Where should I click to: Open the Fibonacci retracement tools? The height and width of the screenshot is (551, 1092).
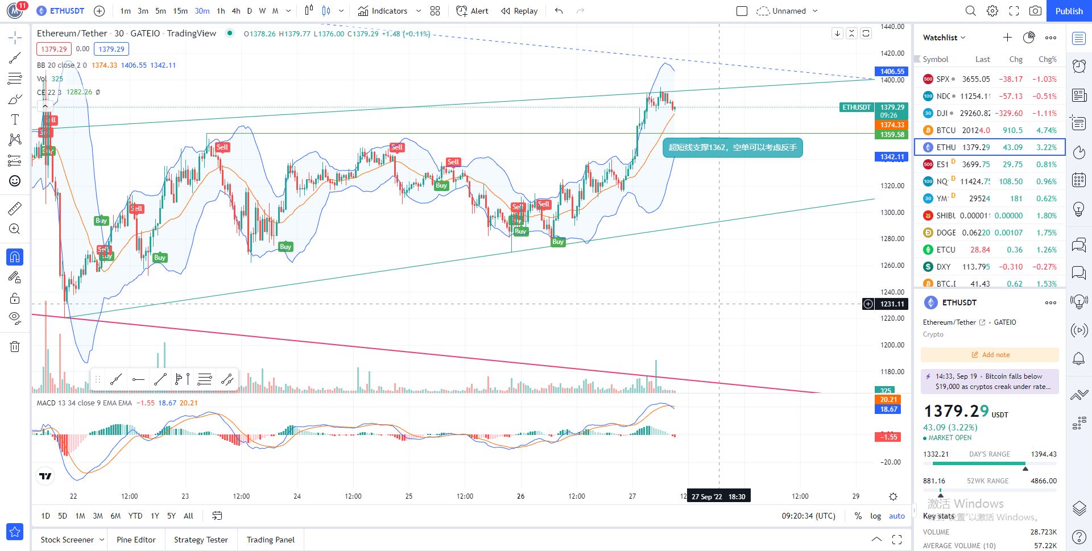click(x=15, y=78)
